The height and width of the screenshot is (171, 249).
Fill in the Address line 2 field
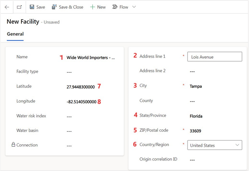pos(192,72)
